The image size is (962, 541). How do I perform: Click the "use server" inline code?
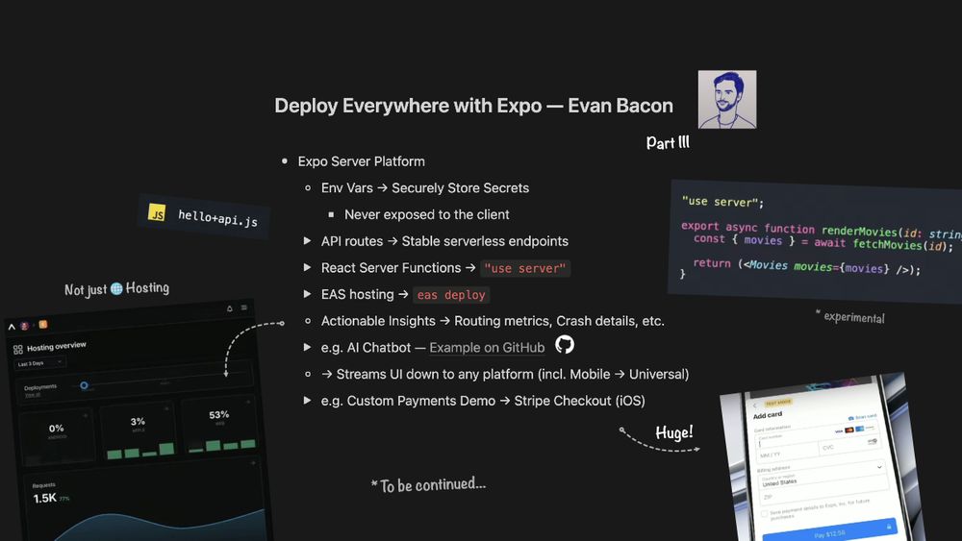(525, 268)
